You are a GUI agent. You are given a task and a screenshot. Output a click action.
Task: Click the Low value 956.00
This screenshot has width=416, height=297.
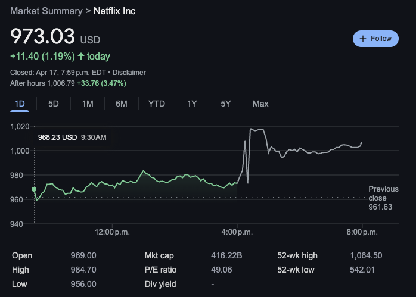tap(83, 284)
